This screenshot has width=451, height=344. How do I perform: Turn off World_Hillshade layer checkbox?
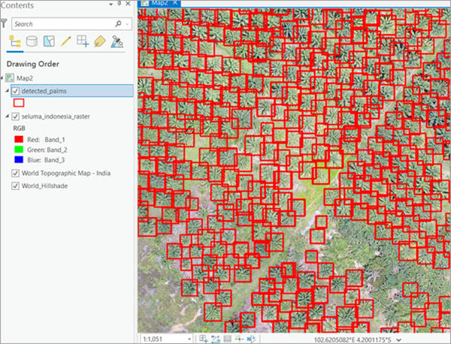[17, 186]
